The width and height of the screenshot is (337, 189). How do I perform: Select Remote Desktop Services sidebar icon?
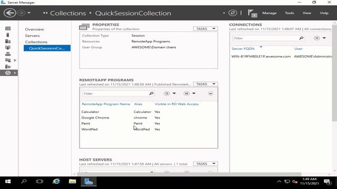click(8, 73)
